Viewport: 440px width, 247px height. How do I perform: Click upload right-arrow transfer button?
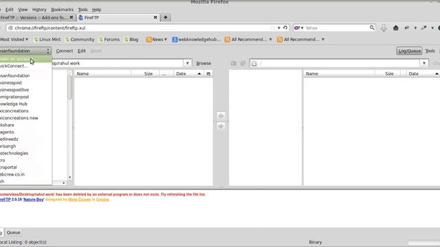point(221,126)
